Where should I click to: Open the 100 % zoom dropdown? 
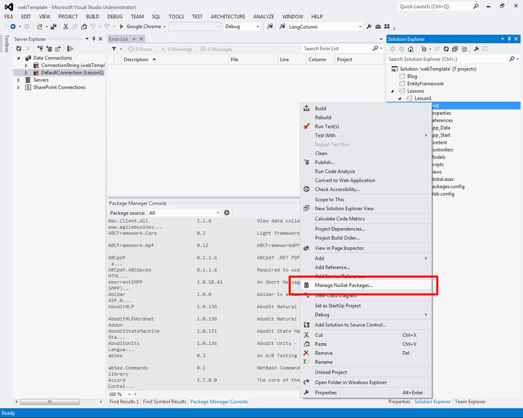pyautogui.click(x=129, y=394)
